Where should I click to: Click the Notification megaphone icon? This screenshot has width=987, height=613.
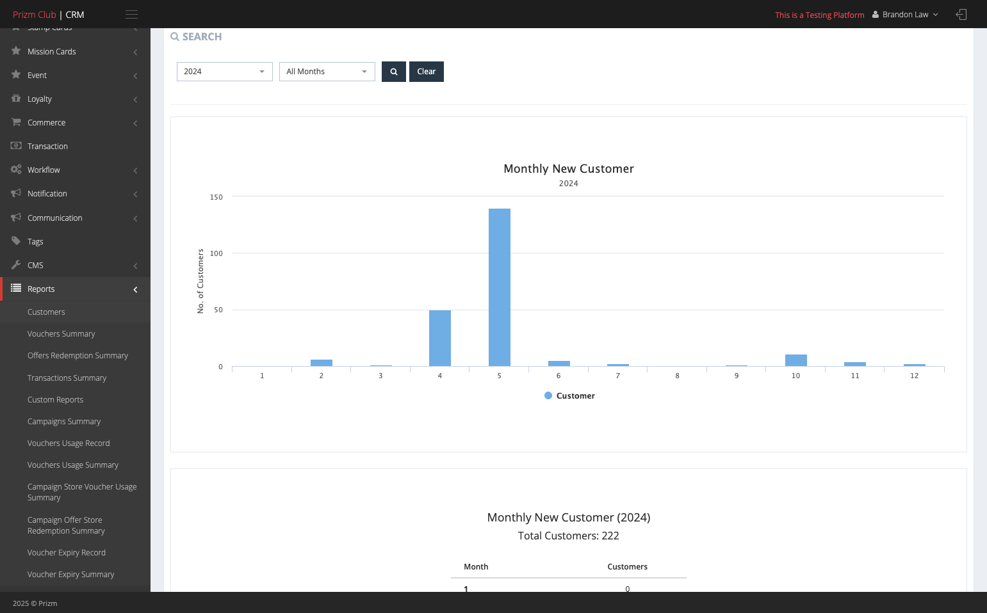click(x=16, y=193)
